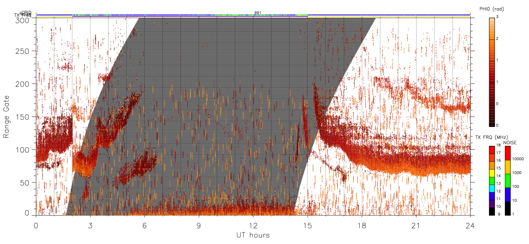Click the '10000' label in NOISE legend

(518, 159)
